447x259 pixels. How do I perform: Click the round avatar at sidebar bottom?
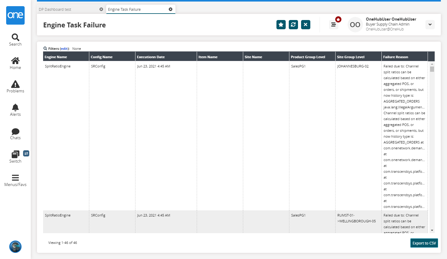coord(15,247)
